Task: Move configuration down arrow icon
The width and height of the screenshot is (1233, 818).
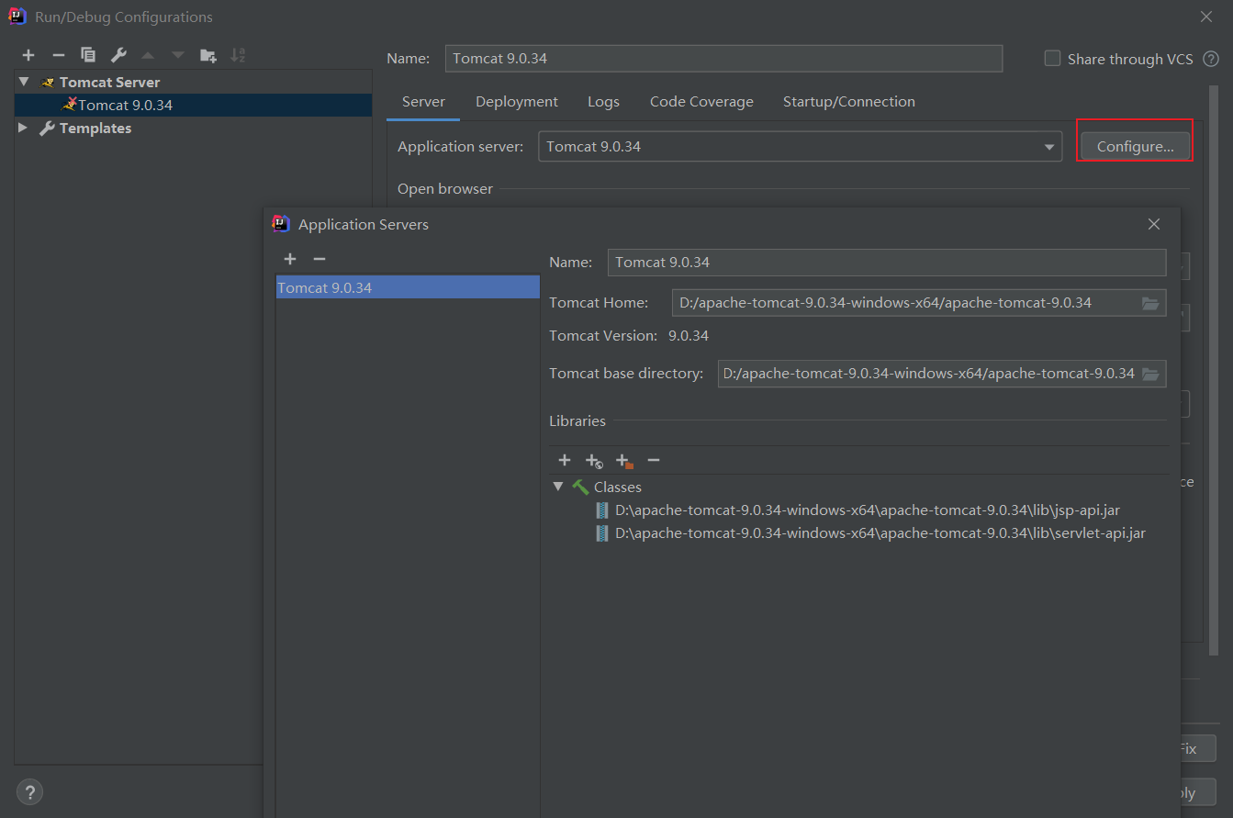Action: (177, 56)
